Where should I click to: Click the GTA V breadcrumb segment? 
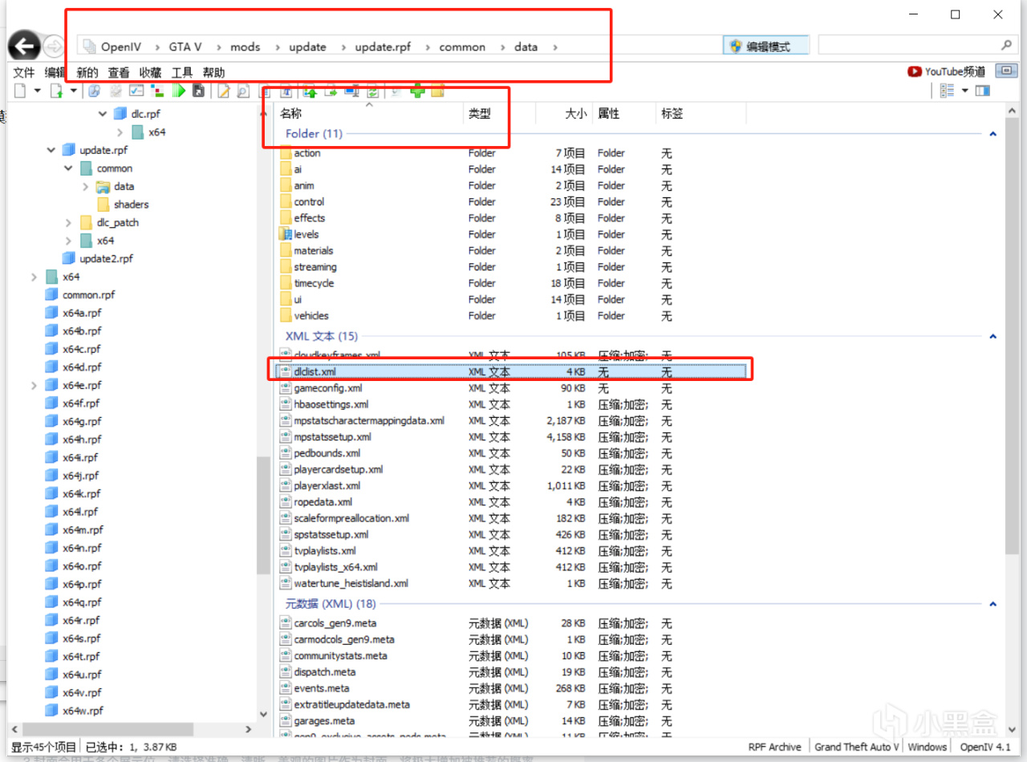[x=185, y=47]
